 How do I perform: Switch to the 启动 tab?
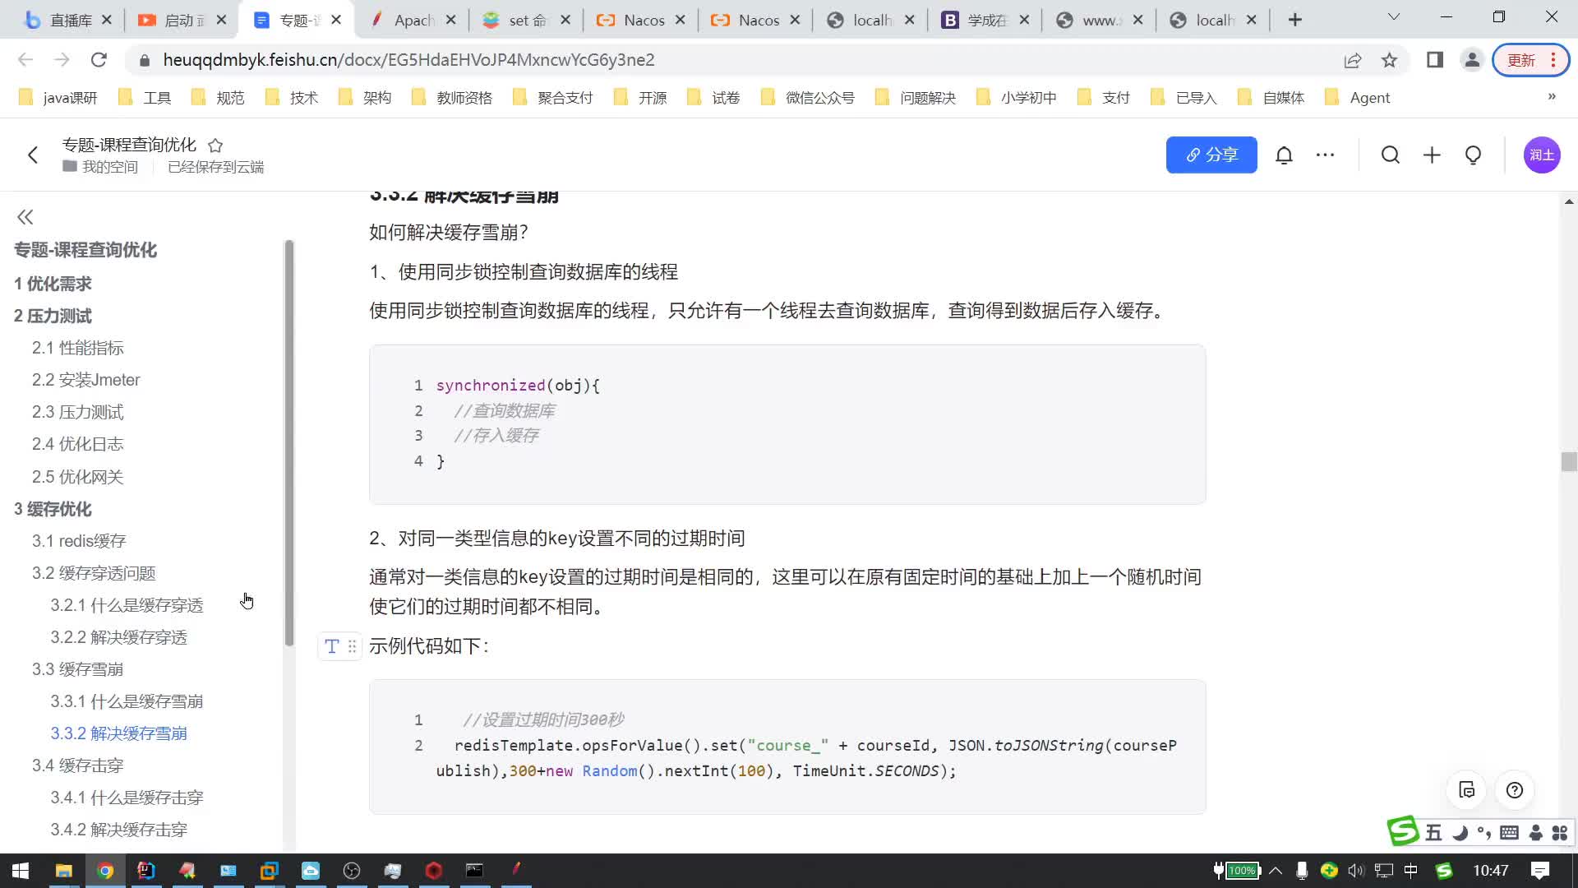tap(182, 20)
